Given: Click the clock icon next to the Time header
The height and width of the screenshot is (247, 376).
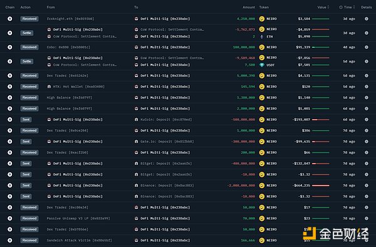Looking at the screenshot, I should [x=341, y=7].
